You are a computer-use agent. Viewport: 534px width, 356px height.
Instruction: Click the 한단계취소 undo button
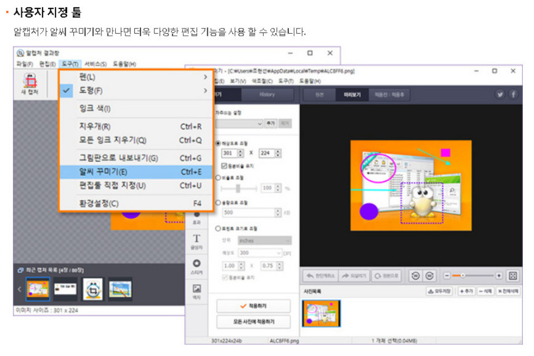coord(321,275)
